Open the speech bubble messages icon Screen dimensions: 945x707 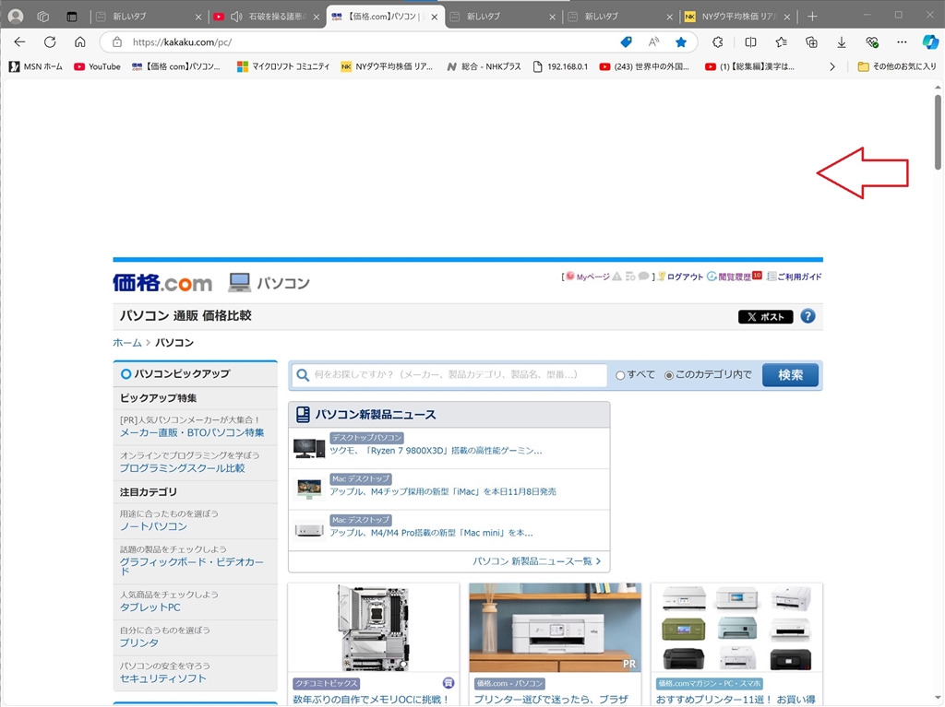pos(643,277)
